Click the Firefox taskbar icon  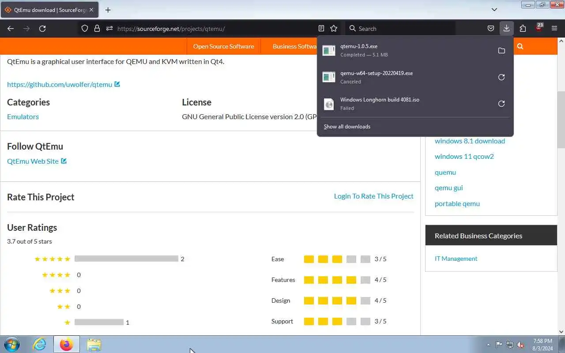pos(67,344)
